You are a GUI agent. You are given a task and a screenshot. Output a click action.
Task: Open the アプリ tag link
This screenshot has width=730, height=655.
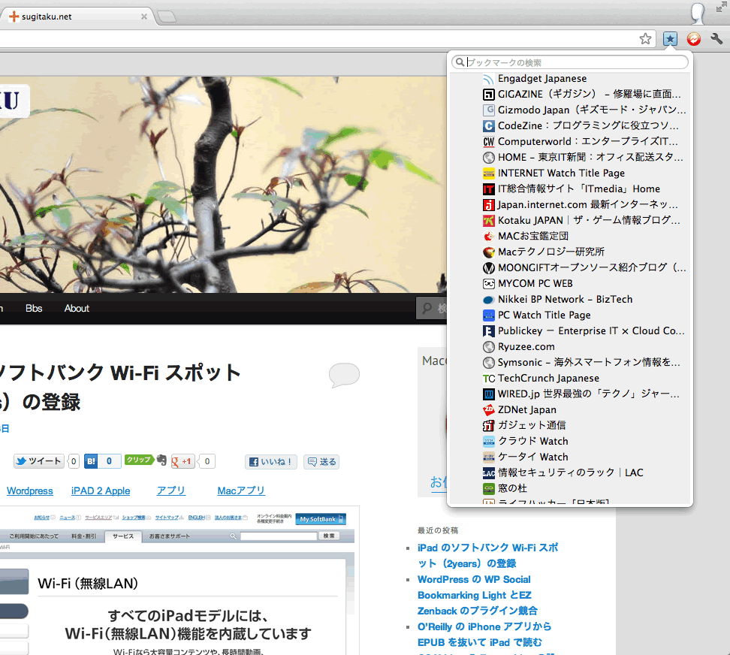point(171,491)
